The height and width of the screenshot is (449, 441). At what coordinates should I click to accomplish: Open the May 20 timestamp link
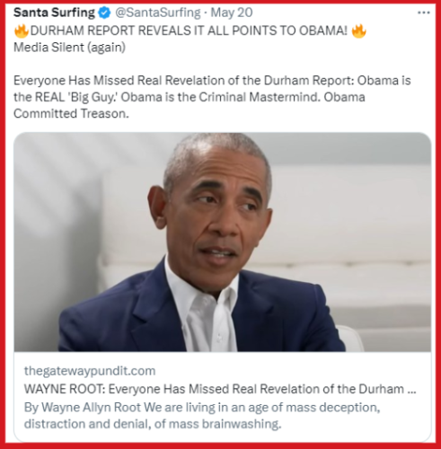click(232, 13)
